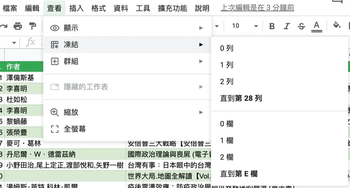Choose freeze 0 列
Image resolution: width=350 pixels, height=188 pixels.
tap(280, 48)
